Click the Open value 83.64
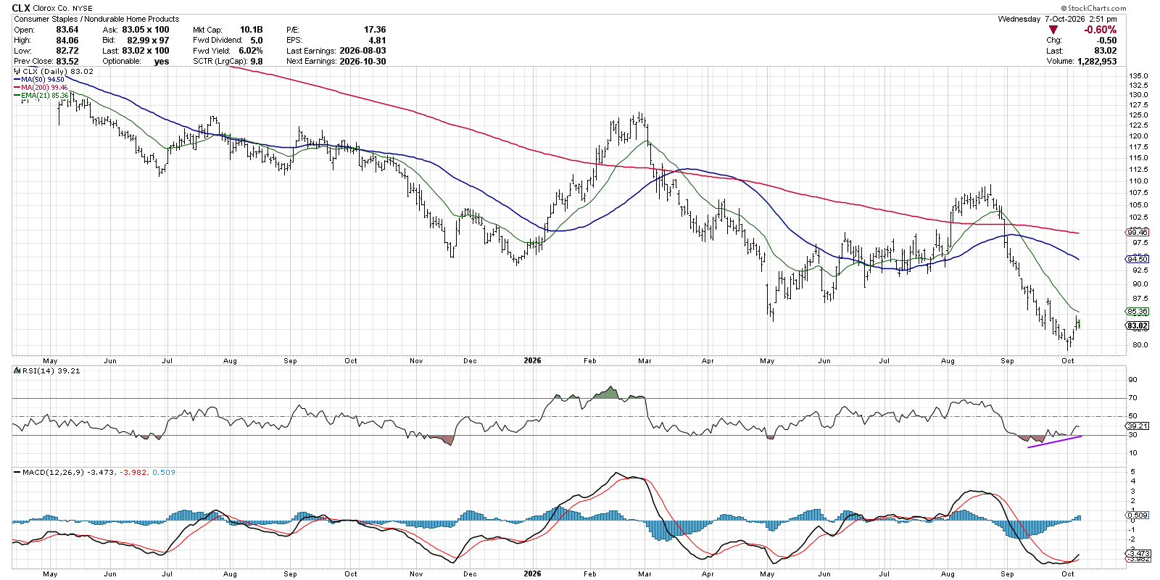This screenshot has height=580, width=1160. [x=67, y=30]
